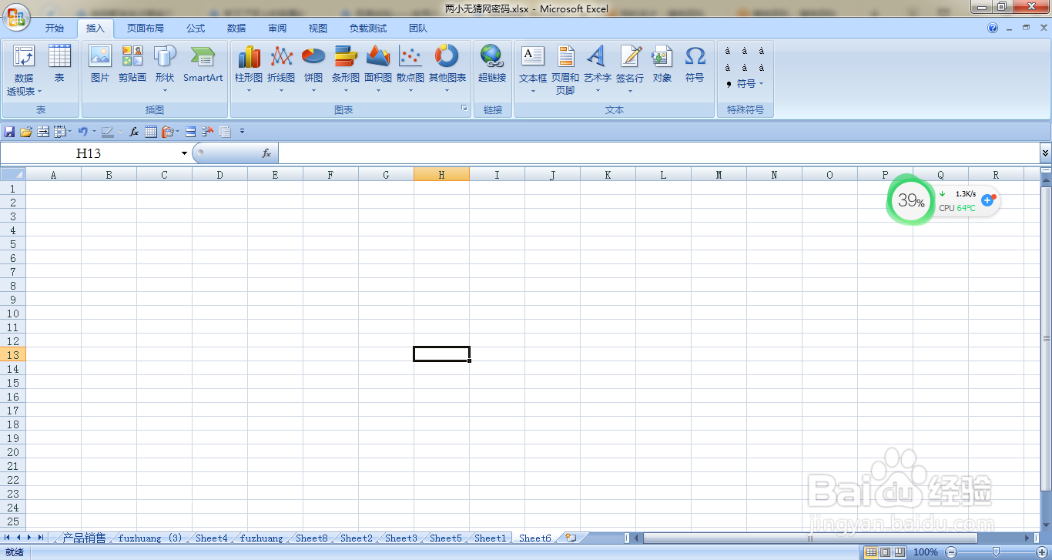Screen dimensions: 1052x560
Task: Switch to Normal view in status bar
Action: tap(871, 552)
